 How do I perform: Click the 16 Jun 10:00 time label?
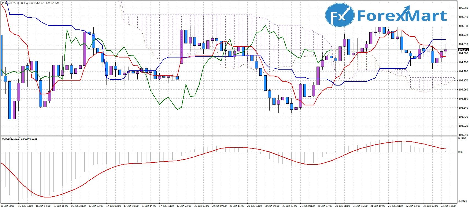click(x=26, y=206)
